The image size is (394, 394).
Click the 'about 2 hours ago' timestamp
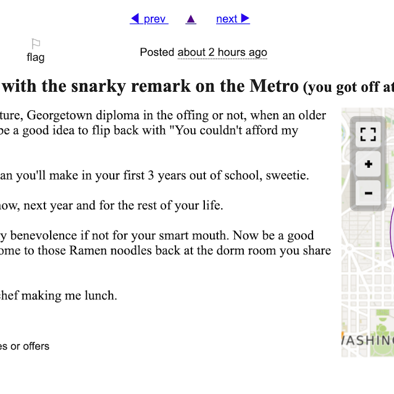(222, 52)
